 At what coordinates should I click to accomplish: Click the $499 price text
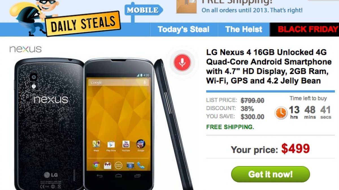click(x=295, y=149)
